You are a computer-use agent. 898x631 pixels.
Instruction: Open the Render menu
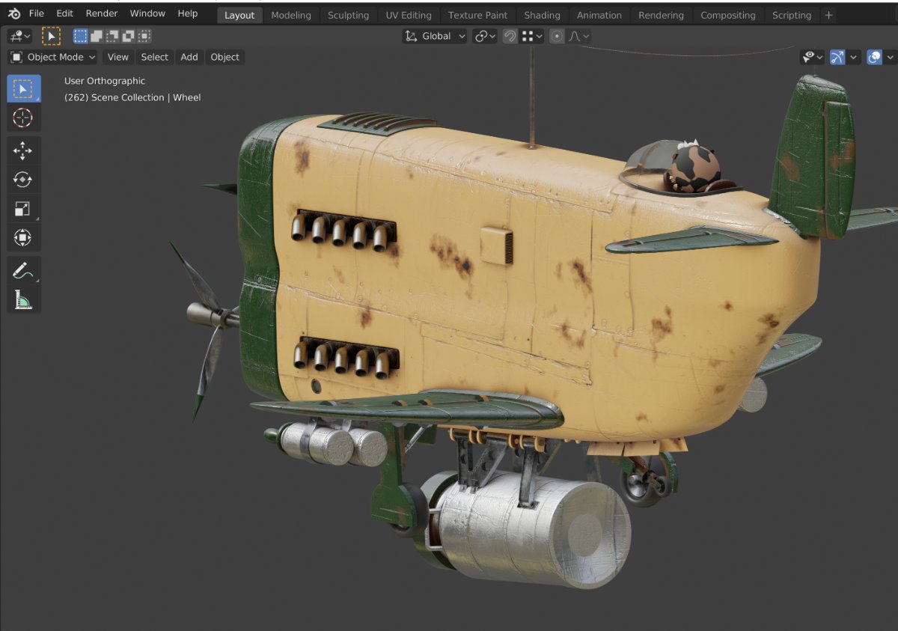point(101,13)
